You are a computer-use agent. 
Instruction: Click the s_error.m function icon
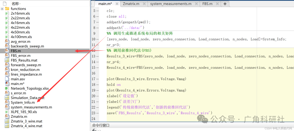click(7, 93)
